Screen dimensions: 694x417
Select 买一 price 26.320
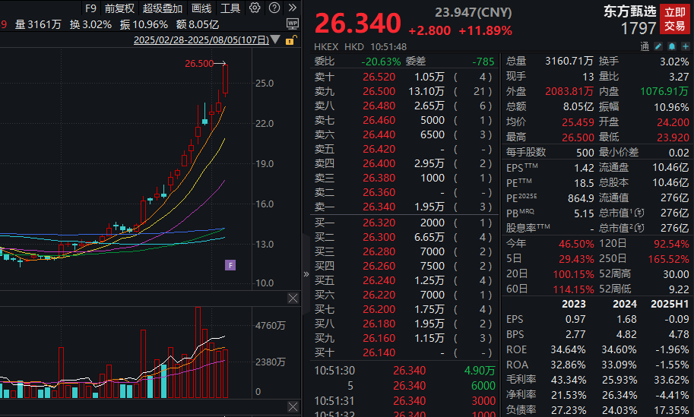[379, 223]
